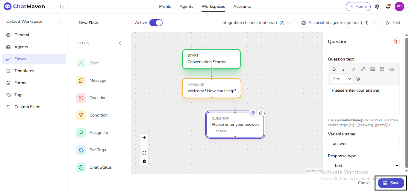409x192 pixels.
Task: Duplicate the Question node on canvas
Action: click(x=253, y=113)
